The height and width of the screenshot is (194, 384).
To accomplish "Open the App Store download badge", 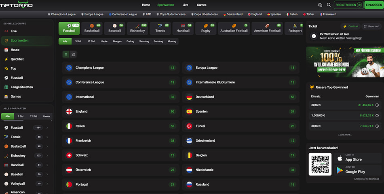I will click(358, 158).
